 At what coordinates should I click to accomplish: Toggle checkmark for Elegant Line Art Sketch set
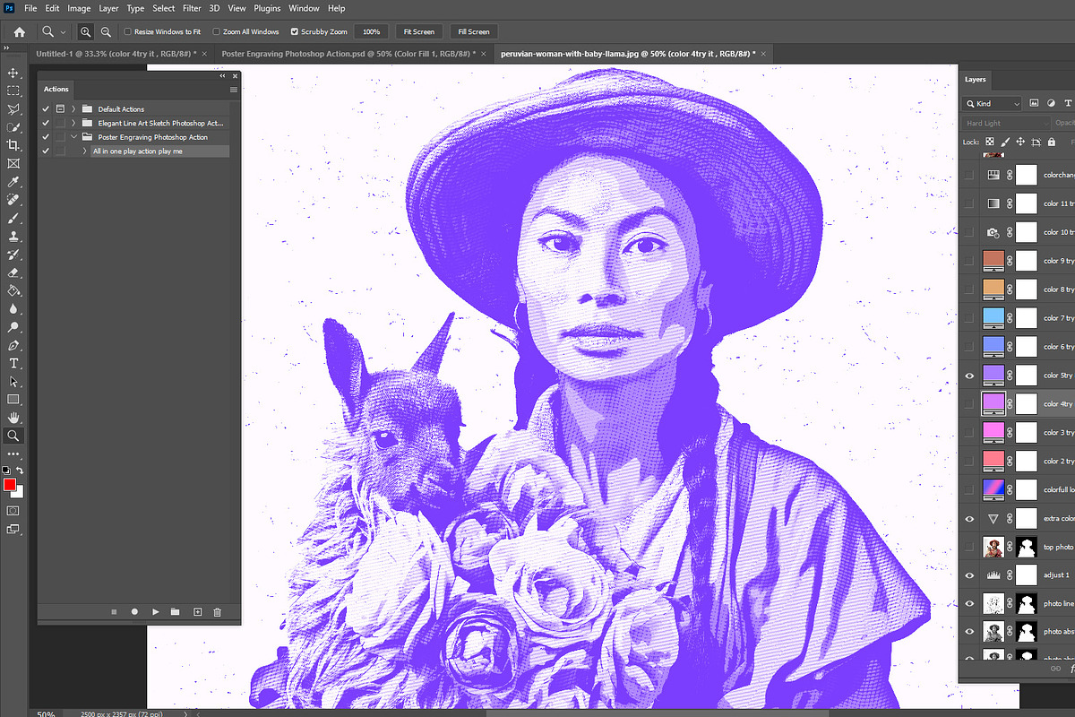point(46,123)
